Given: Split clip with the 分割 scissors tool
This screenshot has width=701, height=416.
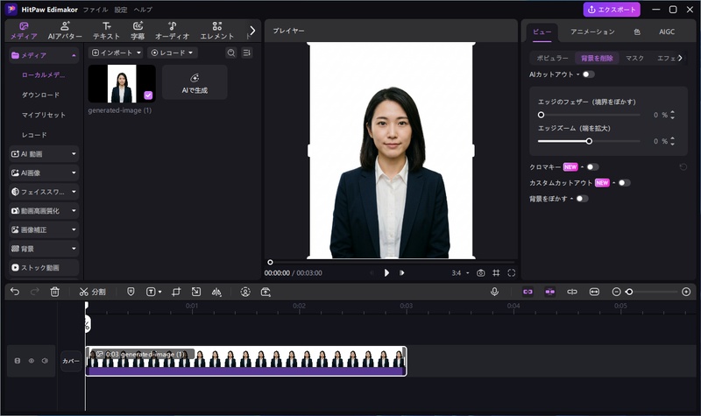Looking at the screenshot, I should [x=92, y=292].
